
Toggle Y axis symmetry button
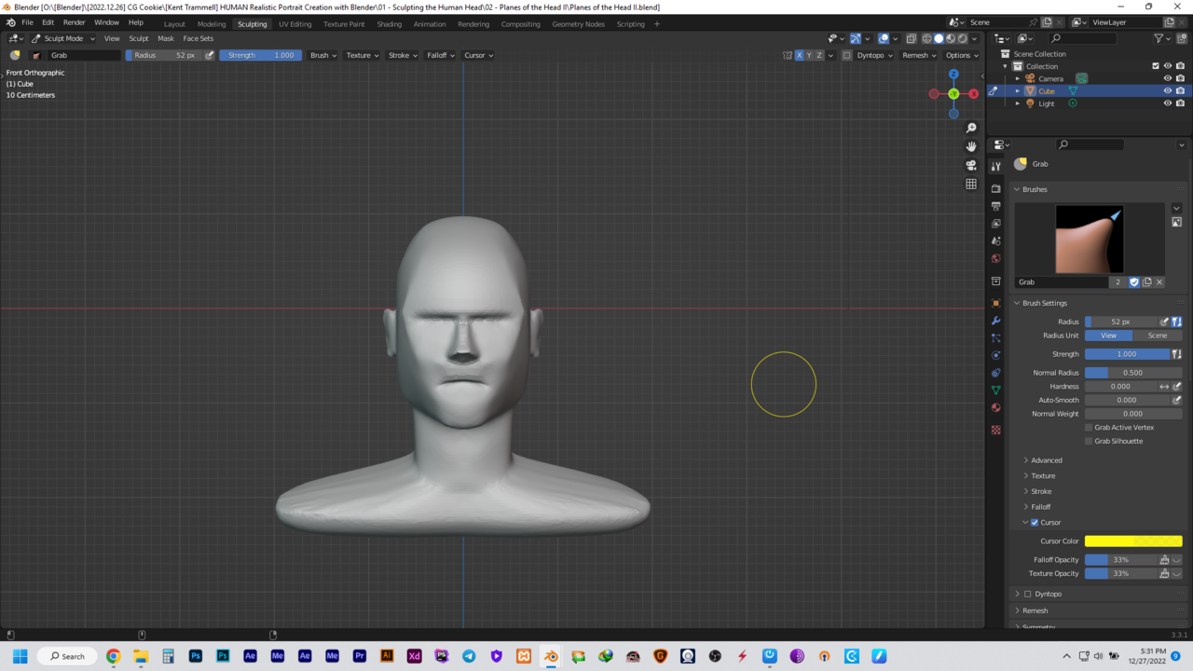point(809,55)
